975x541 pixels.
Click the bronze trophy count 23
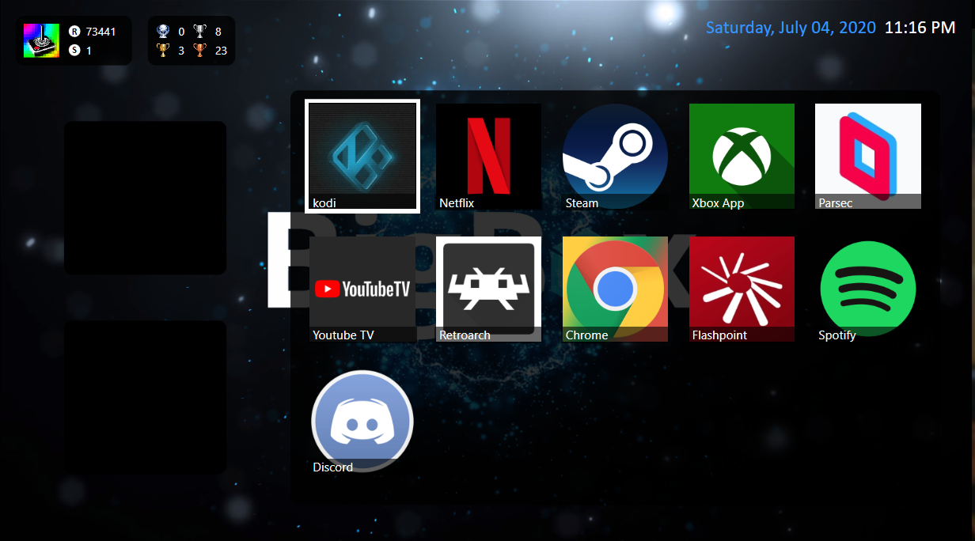click(x=221, y=51)
